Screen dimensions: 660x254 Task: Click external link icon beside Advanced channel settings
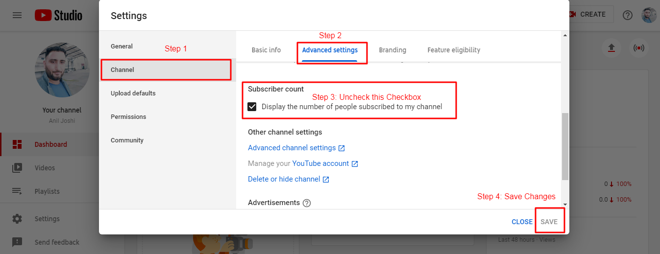(342, 148)
